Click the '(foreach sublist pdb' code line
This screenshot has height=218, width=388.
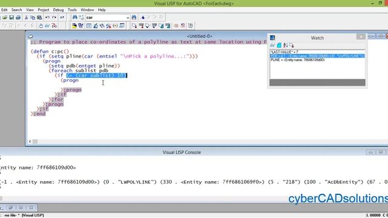78,70
